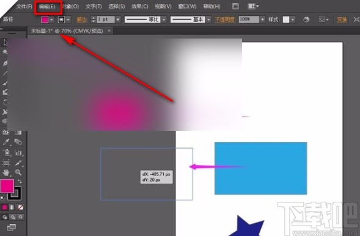
Task: Switch to solid Color fill mode
Action: tap(5, 207)
